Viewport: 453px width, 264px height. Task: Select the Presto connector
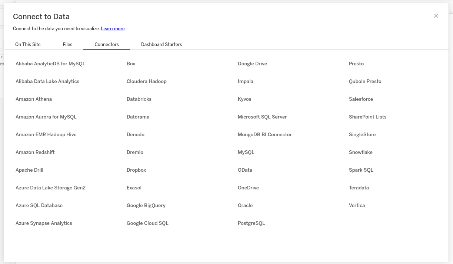click(x=356, y=64)
